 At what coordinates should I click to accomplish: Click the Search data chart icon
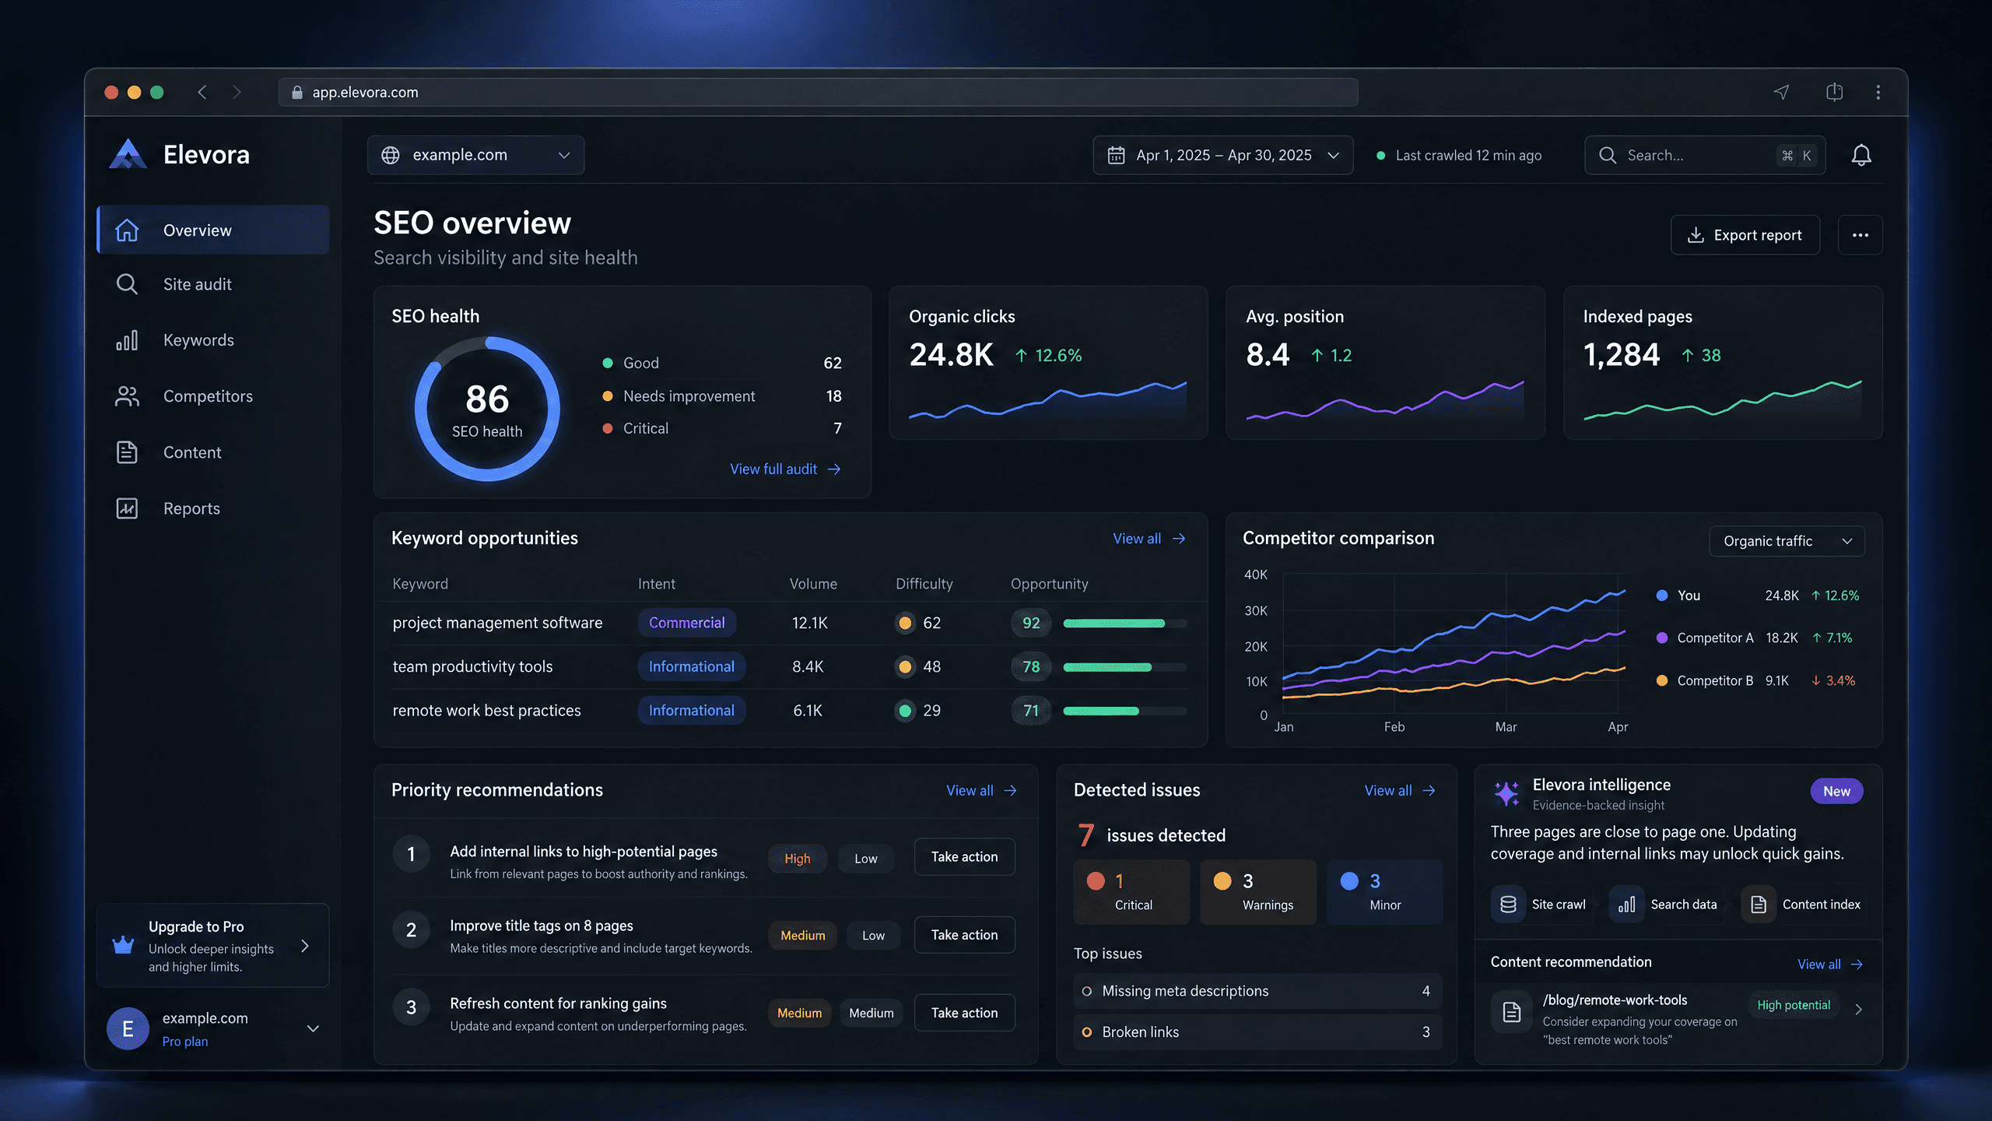click(1626, 904)
